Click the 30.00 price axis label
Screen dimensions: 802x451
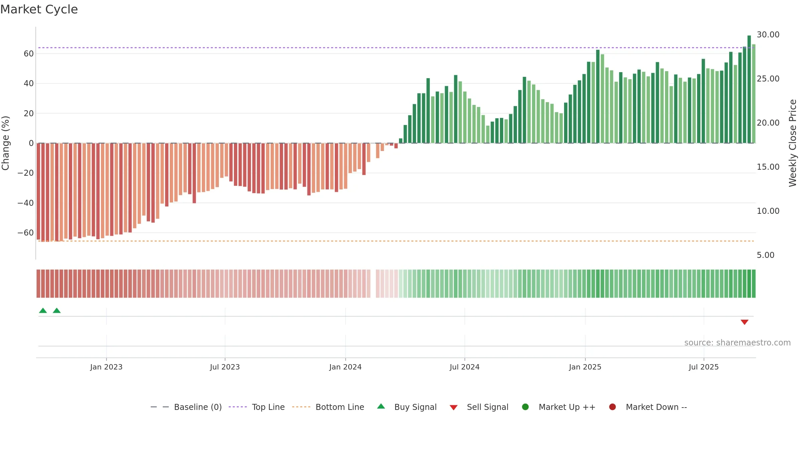768,35
